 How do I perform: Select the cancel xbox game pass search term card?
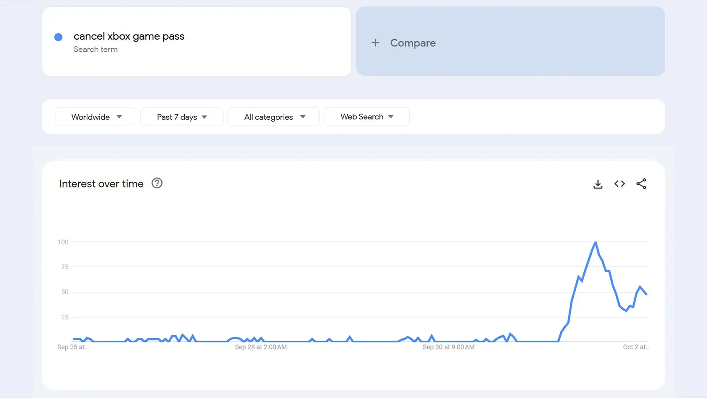point(196,41)
